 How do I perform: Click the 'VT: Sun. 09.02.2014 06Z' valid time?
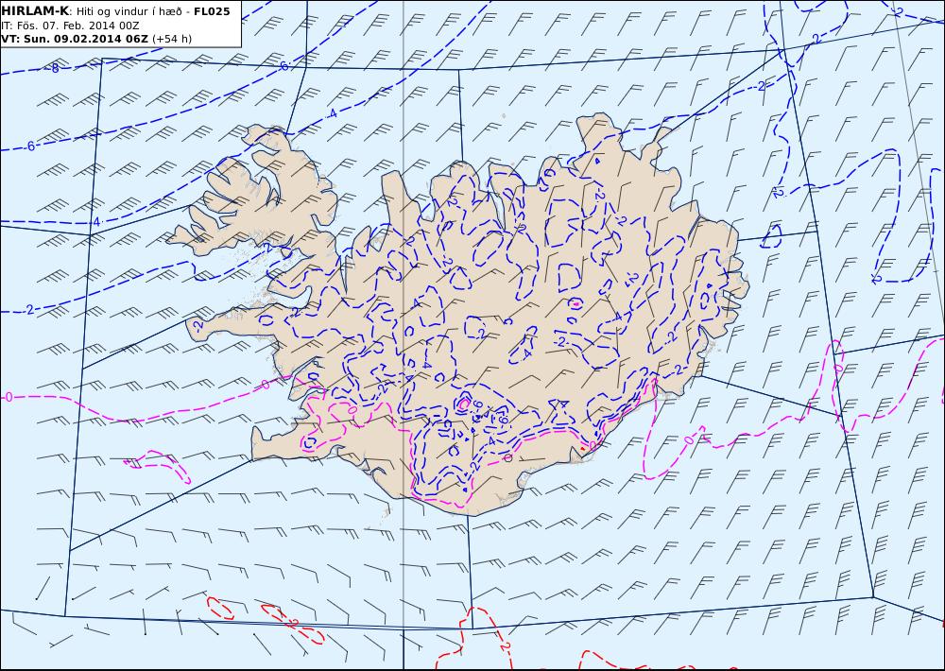tap(74, 39)
